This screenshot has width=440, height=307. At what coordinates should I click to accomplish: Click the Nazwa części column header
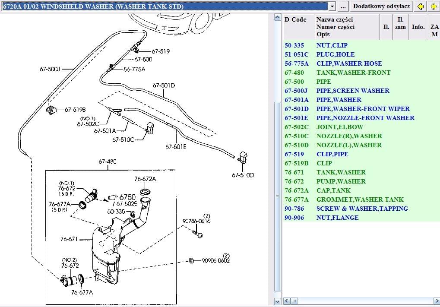pos(347,27)
